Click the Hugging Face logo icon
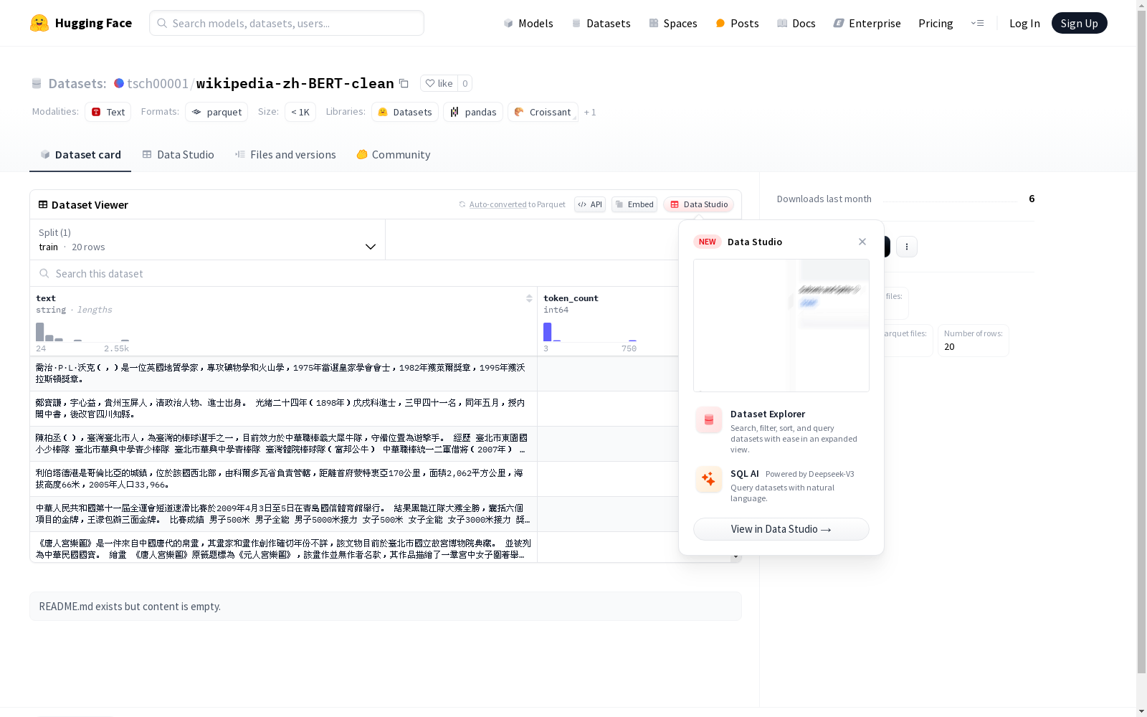This screenshot has width=1147, height=717. click(x=39, y=23)
